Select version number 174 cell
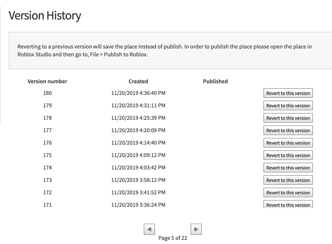Image resolution: width=332 pixels, height=244 pixels. [48, 168]
